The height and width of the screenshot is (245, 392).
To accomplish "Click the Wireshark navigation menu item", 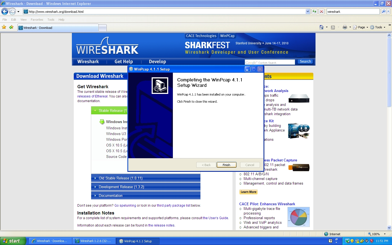I will 88,62.
